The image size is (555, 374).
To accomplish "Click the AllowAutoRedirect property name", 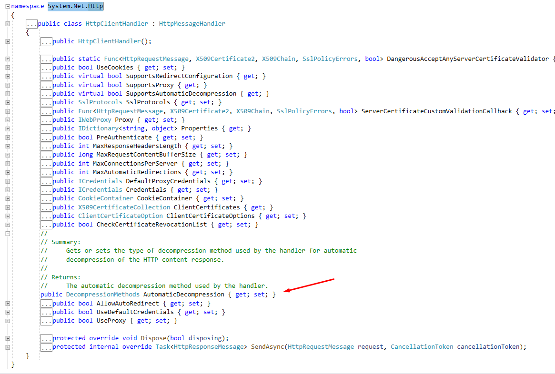I will tap(128, 303).
